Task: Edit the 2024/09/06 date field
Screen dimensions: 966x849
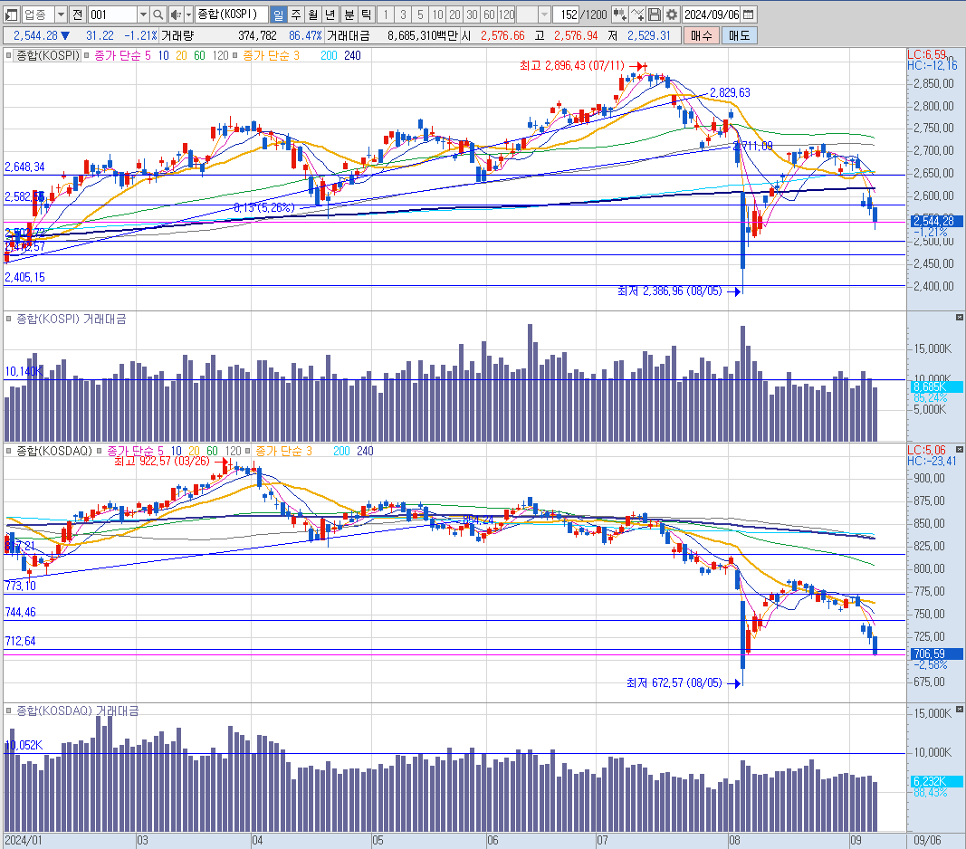Action: coord(712,14)
